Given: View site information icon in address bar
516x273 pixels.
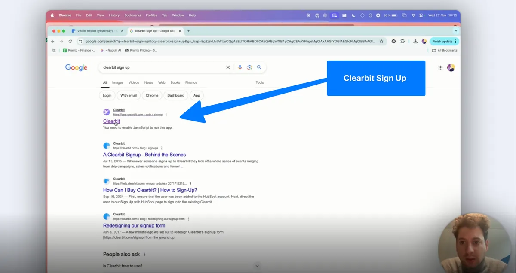Looking at the screenshot, I should [80, 41].
